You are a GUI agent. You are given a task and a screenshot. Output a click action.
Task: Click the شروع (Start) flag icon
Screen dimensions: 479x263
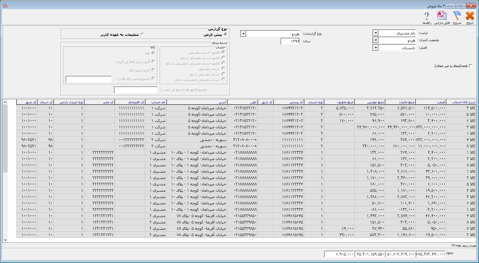pos(457,16)
